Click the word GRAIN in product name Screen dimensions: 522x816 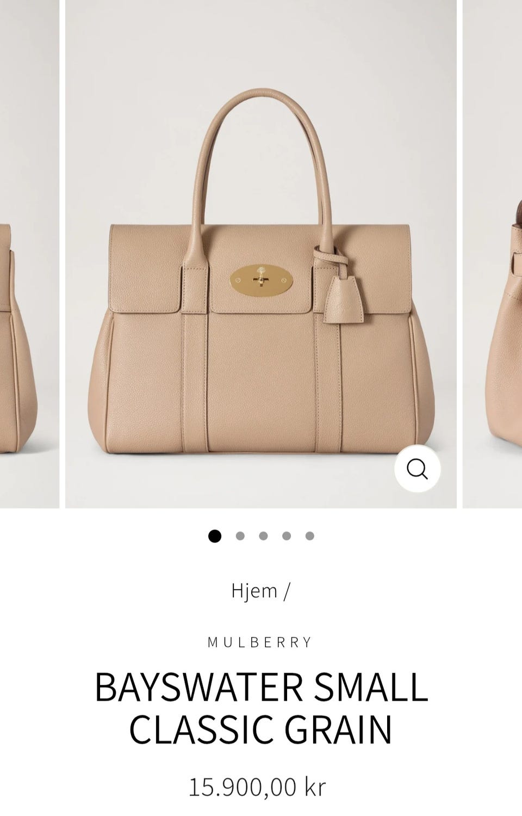338,729
